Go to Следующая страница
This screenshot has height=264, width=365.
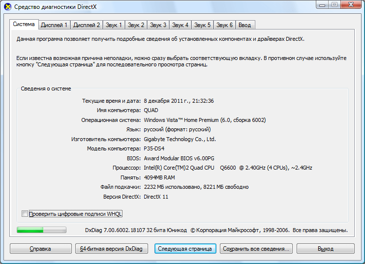point(185,249)
